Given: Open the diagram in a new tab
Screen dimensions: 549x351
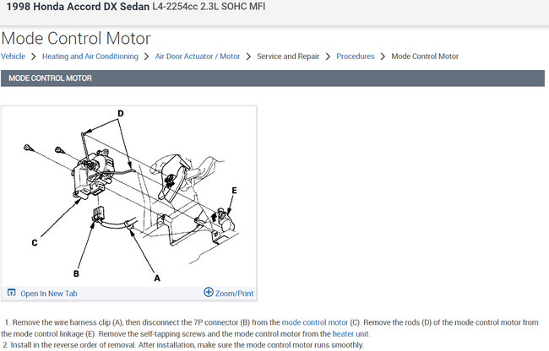Looking at the screenshot, I should click(x=49, y=294).
